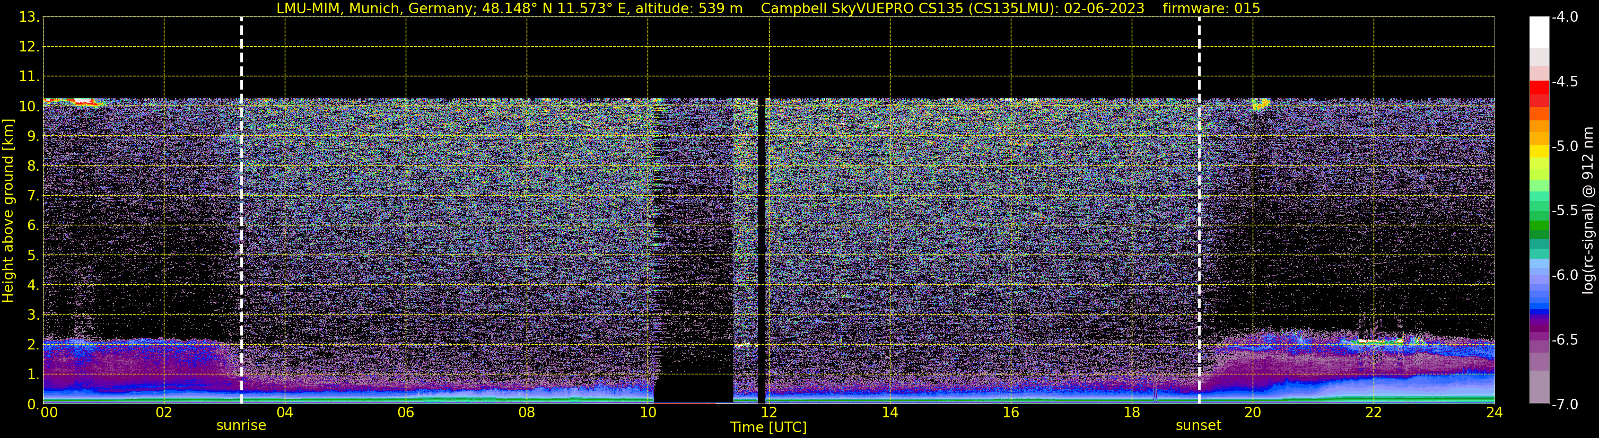This screenshot has width=1599, height=438.
Task: Click the '22' tick on the time axis
Action: pyautogui.click(x=1374, y=413)
